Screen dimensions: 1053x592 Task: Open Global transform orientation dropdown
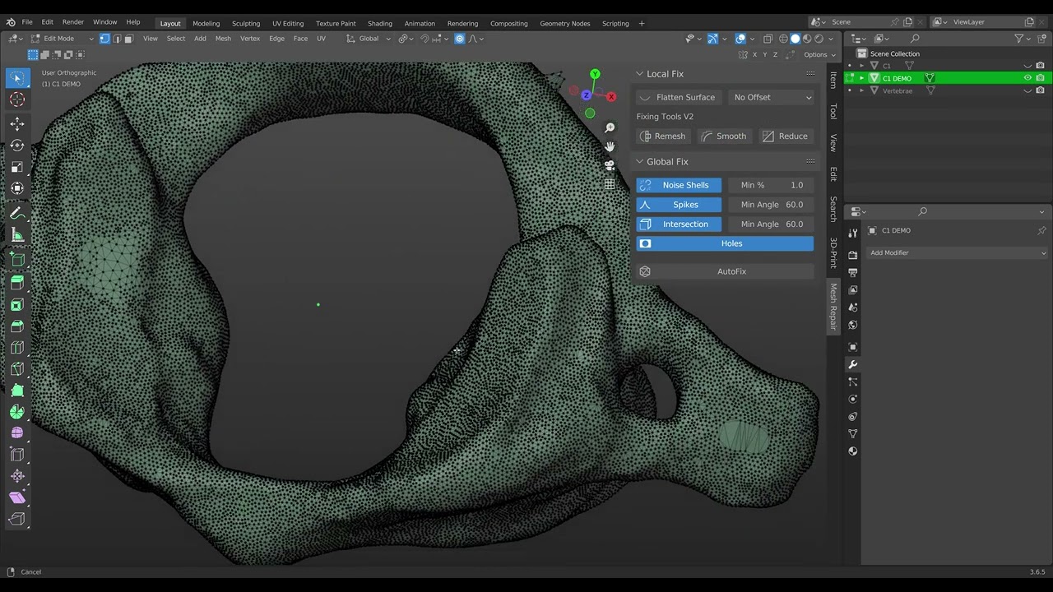369,39
